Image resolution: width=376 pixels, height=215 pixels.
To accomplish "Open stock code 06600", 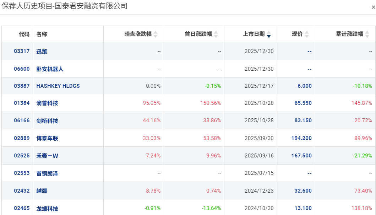I will coord(22,69).
